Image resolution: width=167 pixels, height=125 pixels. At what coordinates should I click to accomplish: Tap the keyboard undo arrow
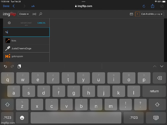[x=5, y=66]
